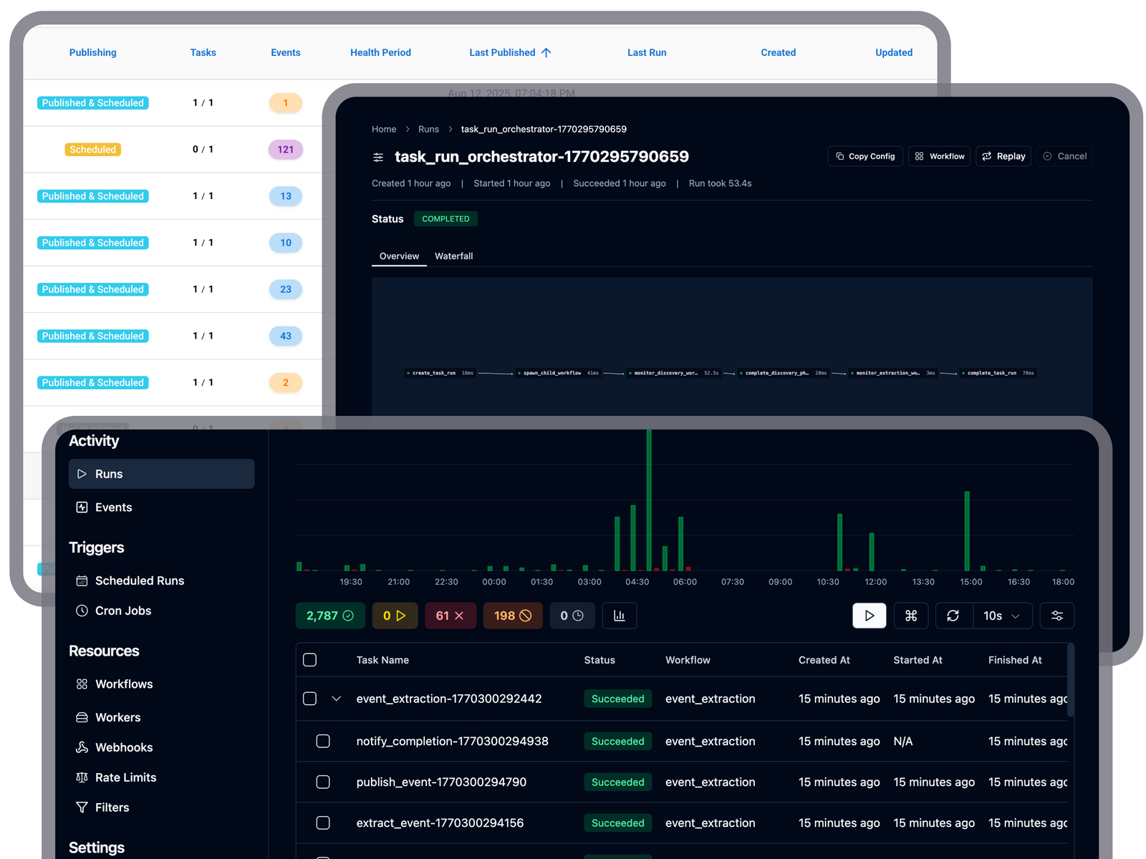Click the Replay button
Image resolution: width=1146 pixels, height=859 pixels.
tap(1003, 156)
